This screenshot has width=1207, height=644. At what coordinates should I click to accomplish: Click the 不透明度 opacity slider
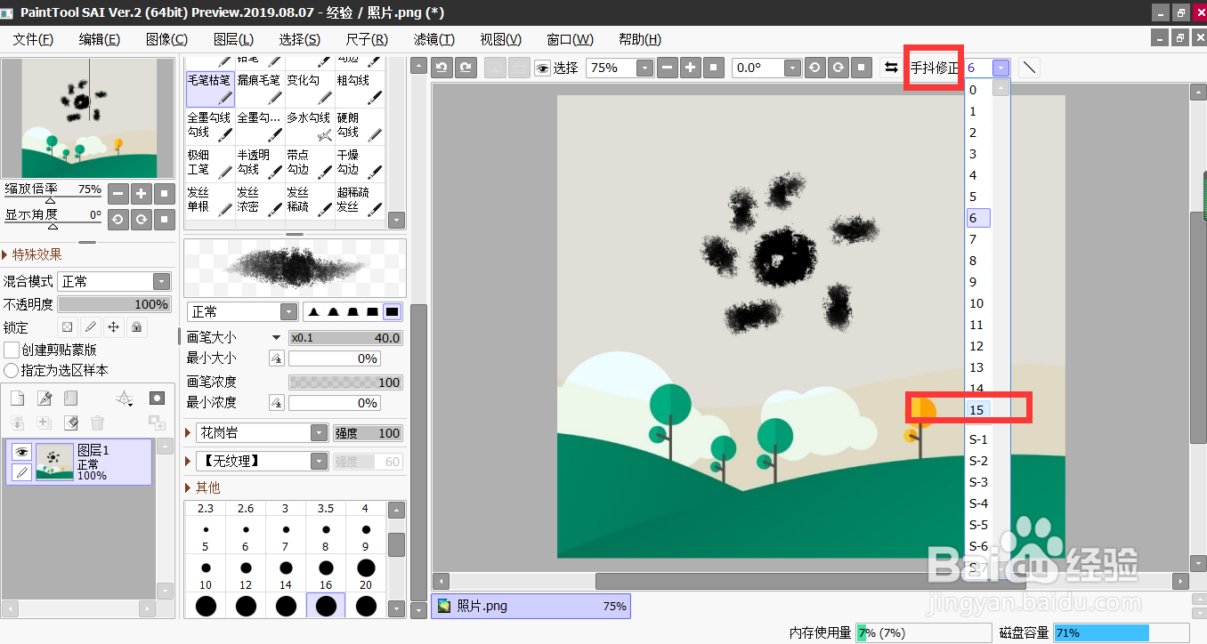click(114, 304)
